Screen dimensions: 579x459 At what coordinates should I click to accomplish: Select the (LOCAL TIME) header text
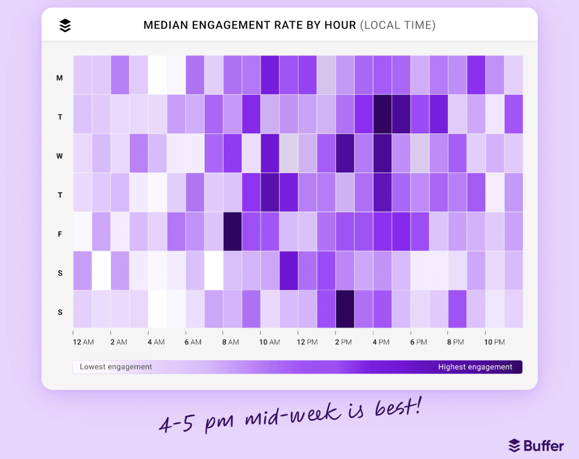point(399,25)
